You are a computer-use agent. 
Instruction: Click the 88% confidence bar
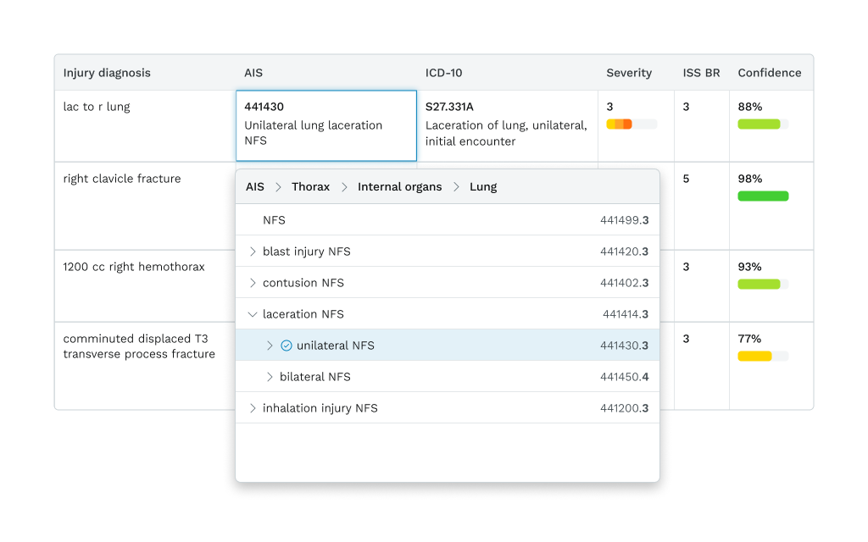[x=759, y=124]
